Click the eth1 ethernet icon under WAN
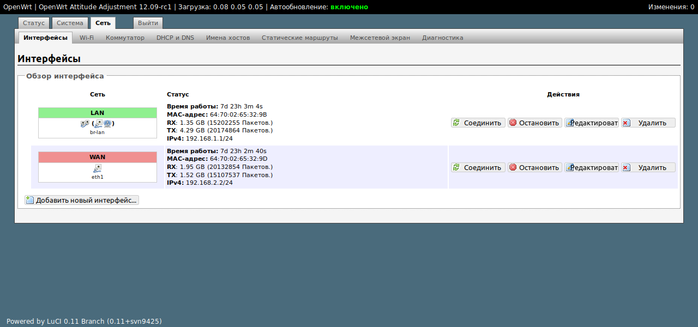Image resolution: width=698 pixels, height=327 pixels. 98,168
